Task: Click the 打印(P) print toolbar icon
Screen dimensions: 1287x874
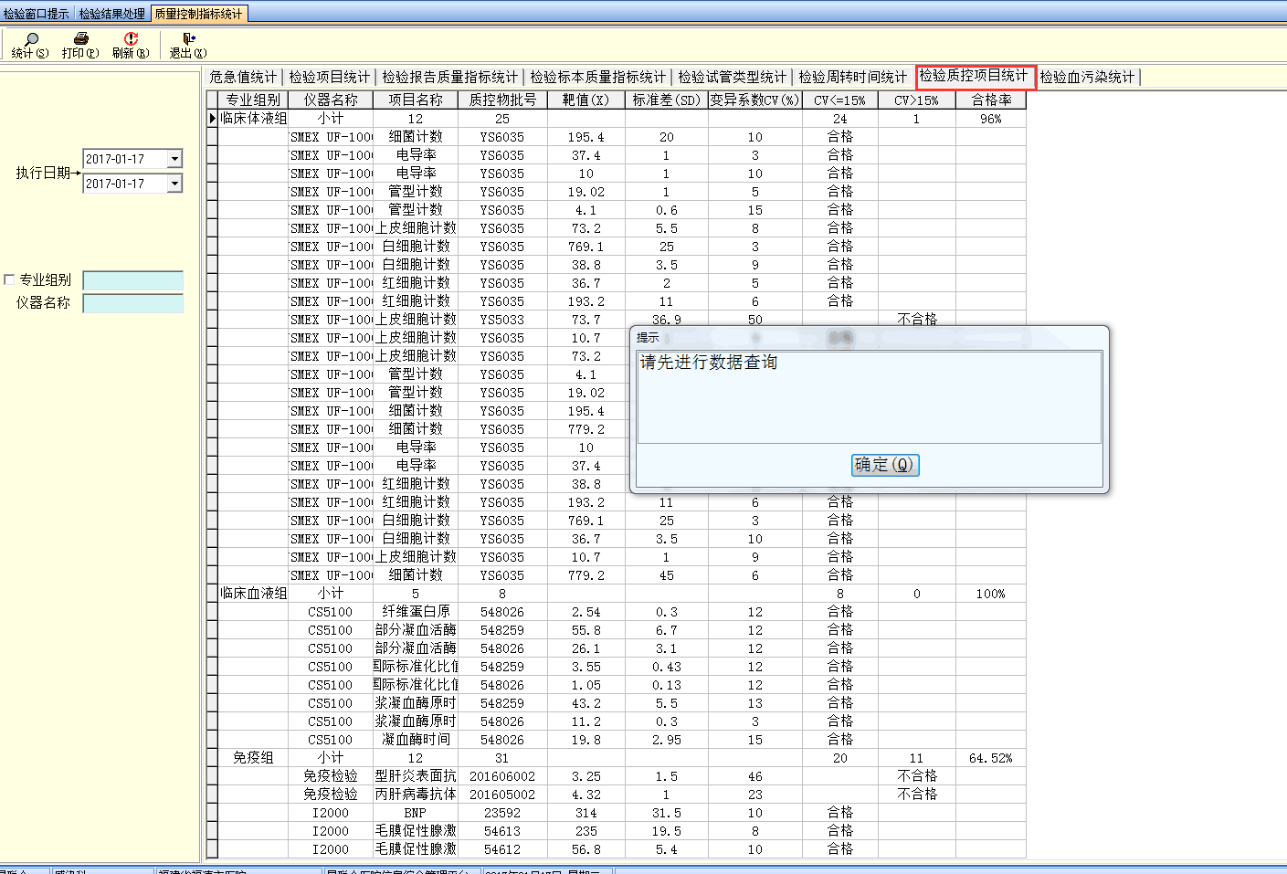Action: tap(80, 45)
